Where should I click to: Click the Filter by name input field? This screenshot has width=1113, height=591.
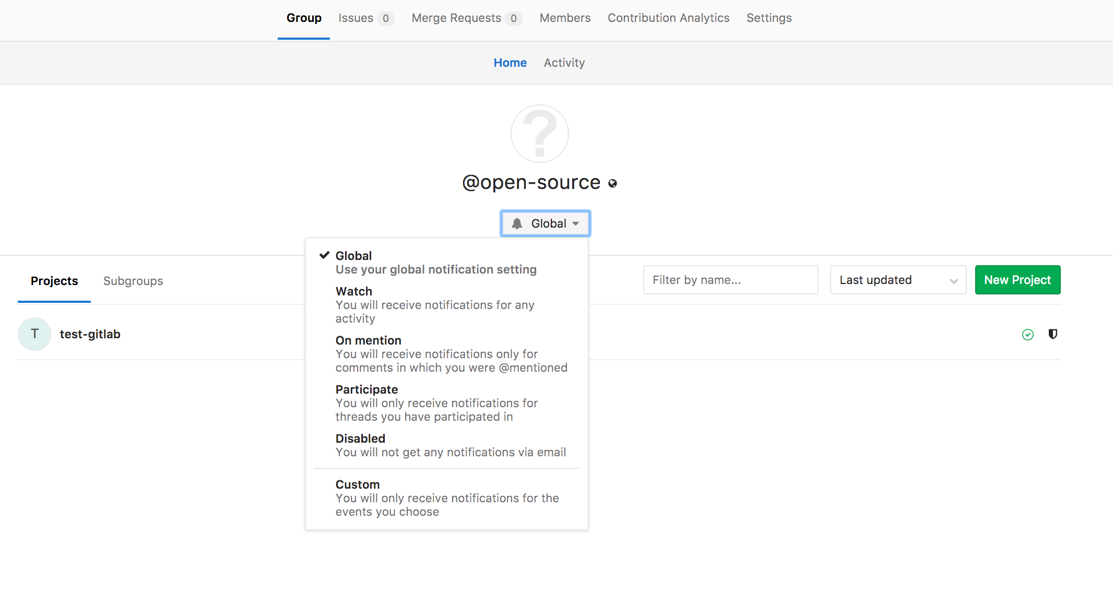pyautogui.click(x=730, y=280)
